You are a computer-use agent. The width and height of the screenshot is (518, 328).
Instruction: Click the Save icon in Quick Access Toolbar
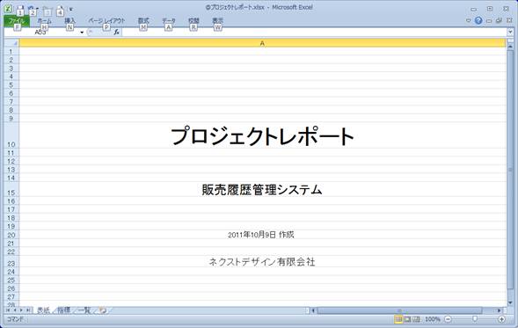pyautogui.click(x=20, y=10)
